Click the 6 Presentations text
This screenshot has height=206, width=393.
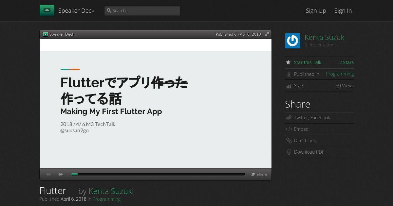tap(321, 45)
